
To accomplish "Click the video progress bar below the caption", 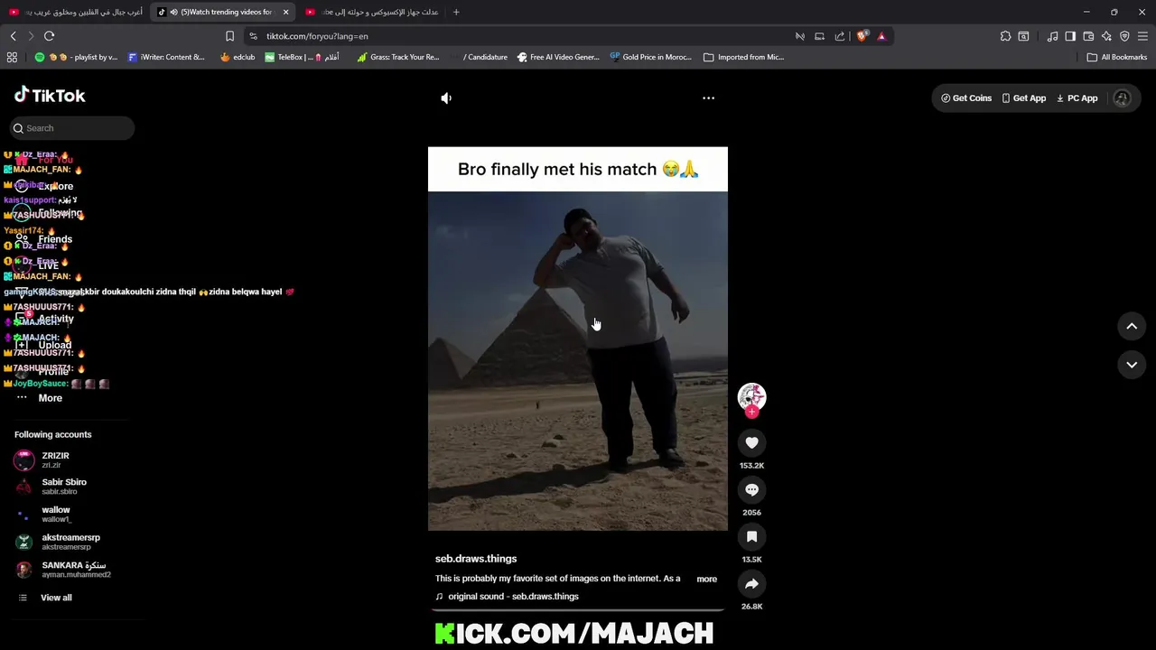I will click(x=578, y=610).
